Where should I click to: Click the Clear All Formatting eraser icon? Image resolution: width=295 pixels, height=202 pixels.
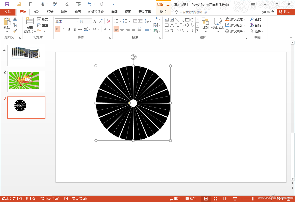click(x=108, y=21)
